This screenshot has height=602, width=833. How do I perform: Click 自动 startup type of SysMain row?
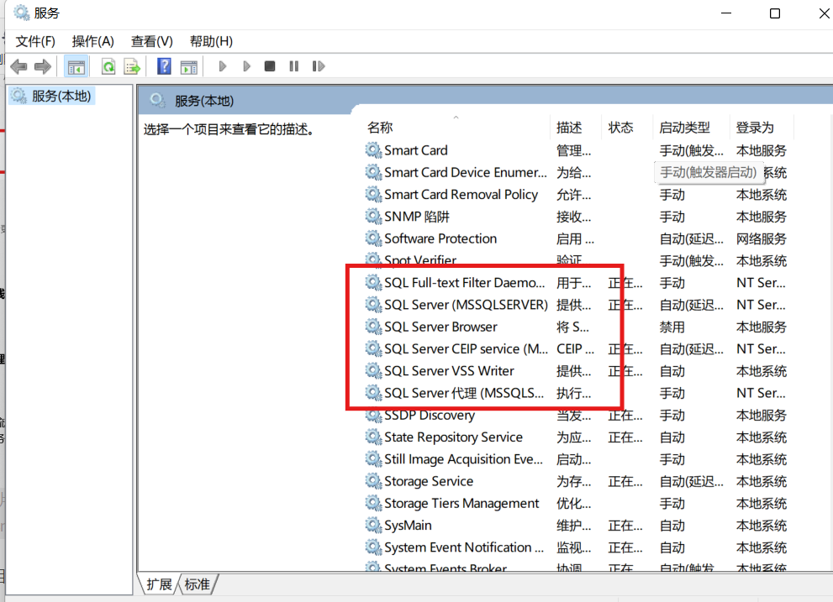coord(672,526)
